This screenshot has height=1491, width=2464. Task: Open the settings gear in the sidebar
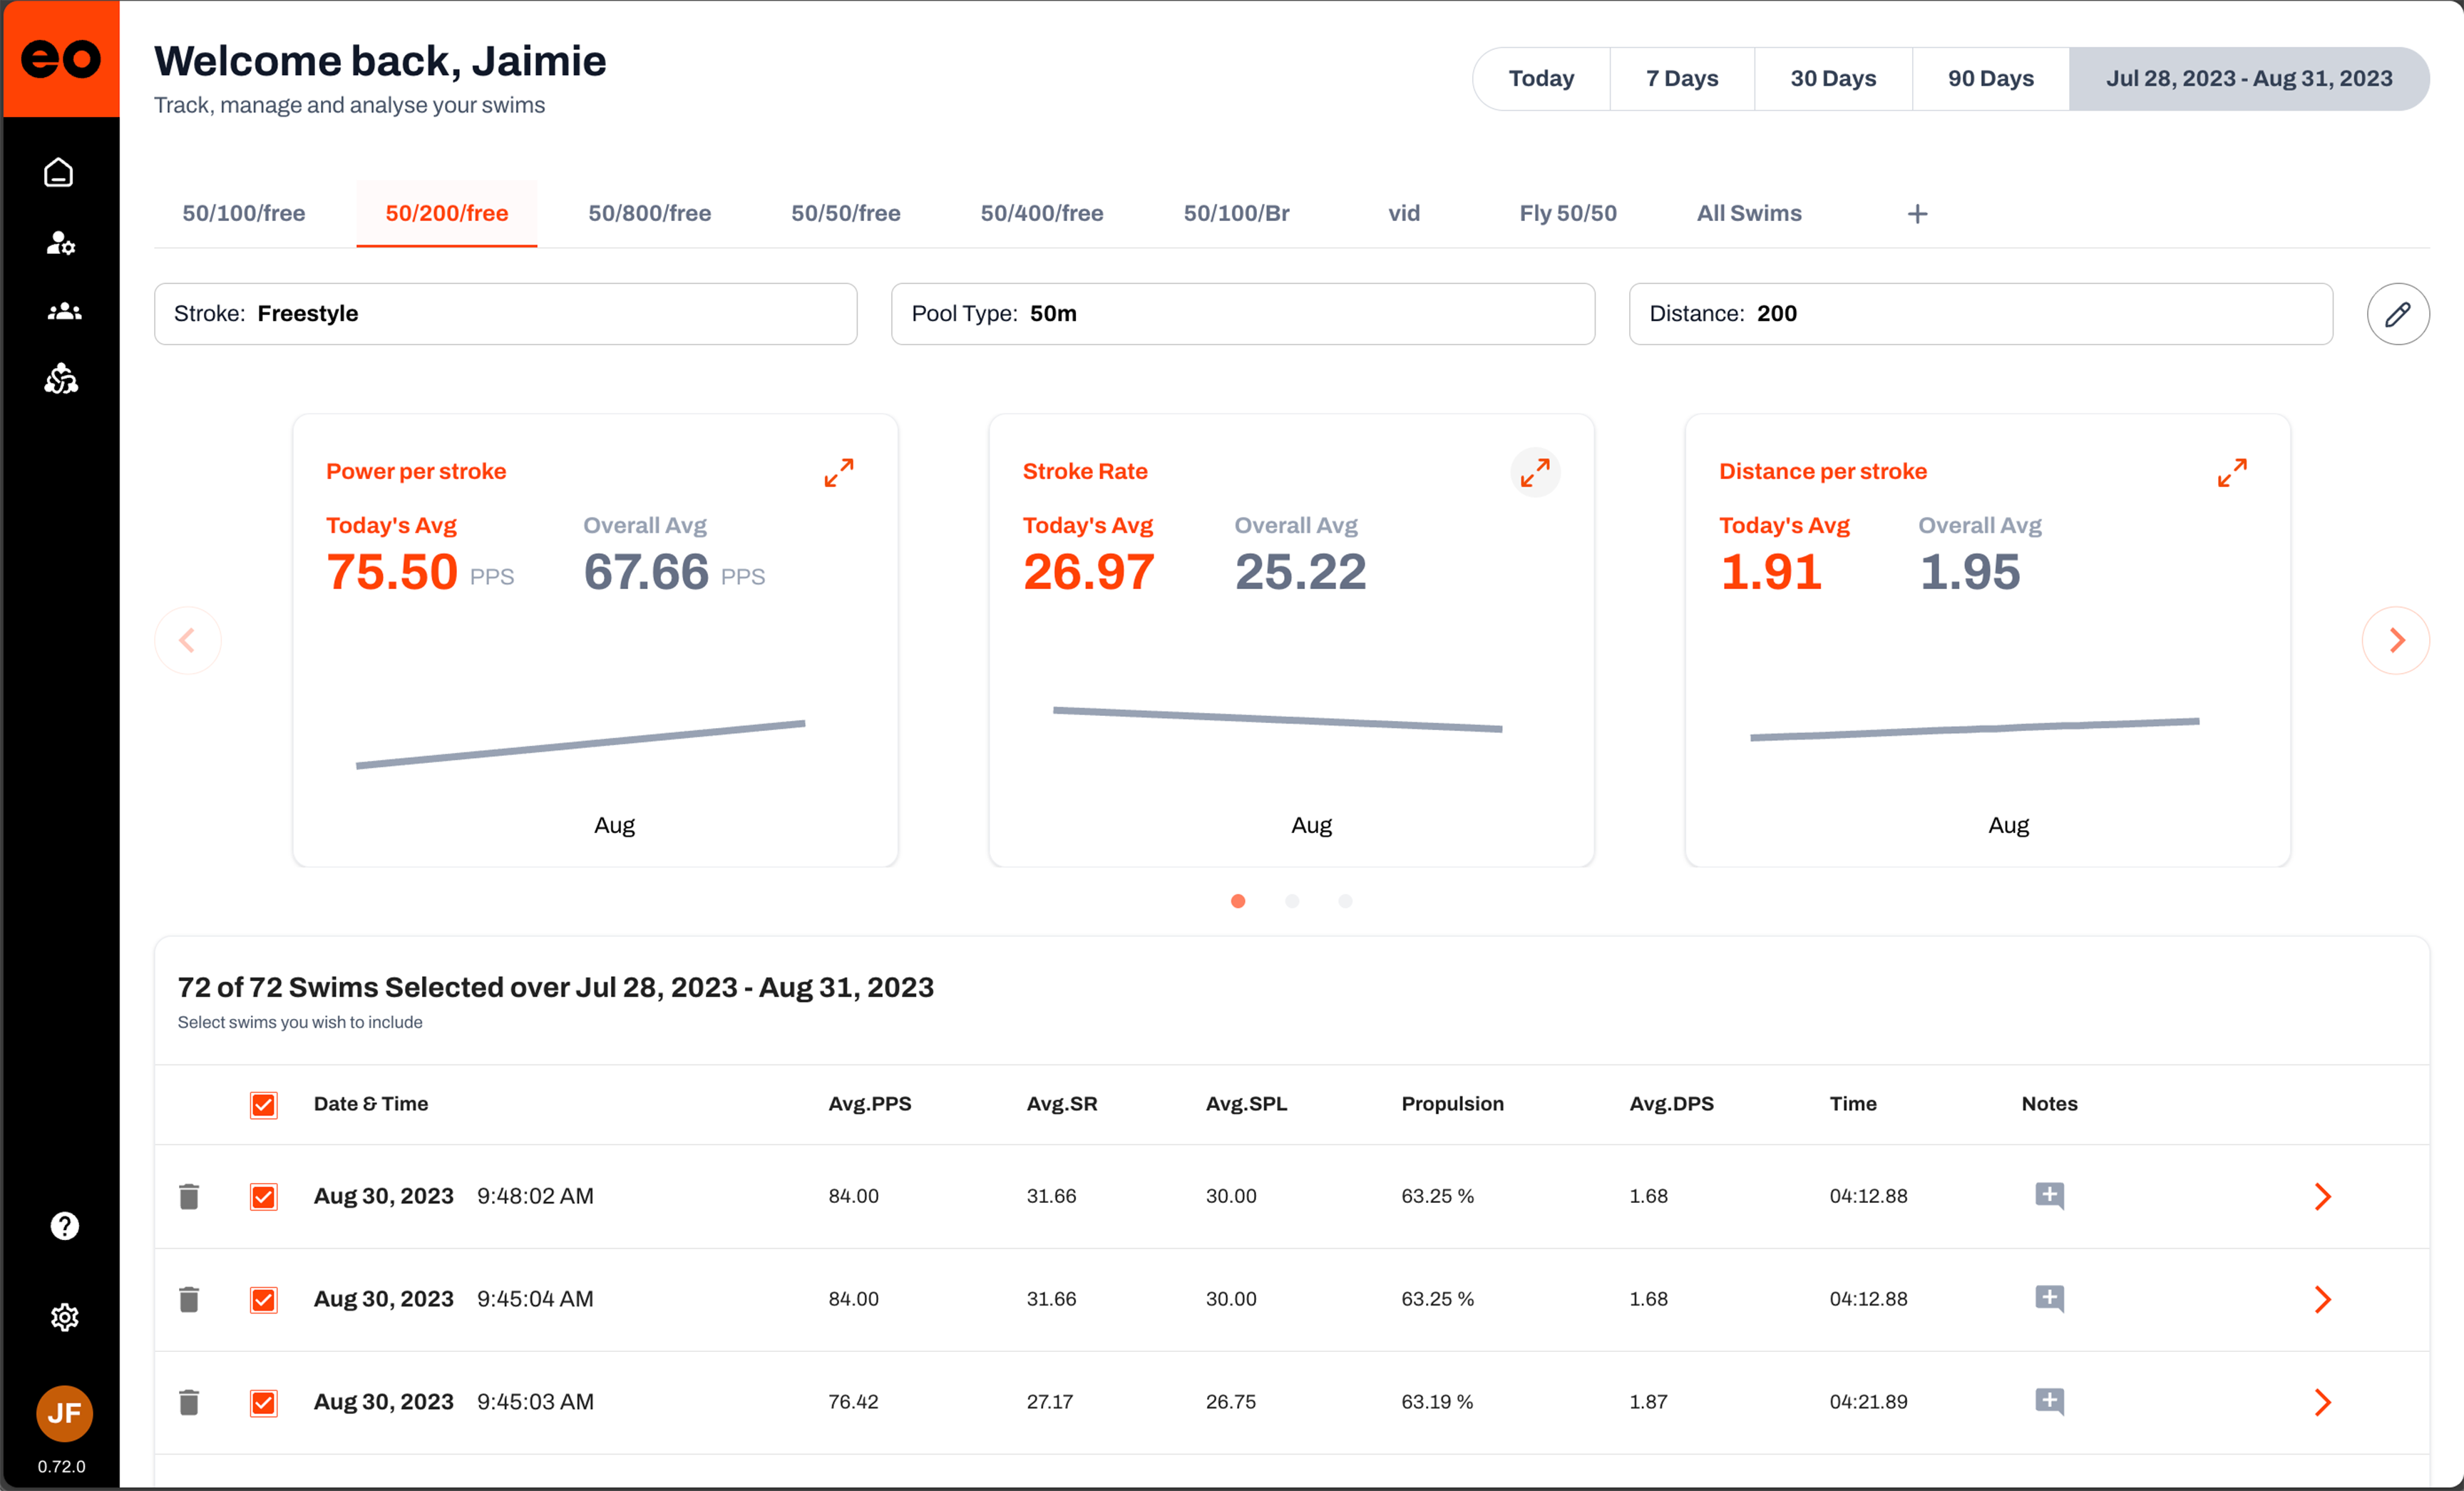(x=64, y=1317)
